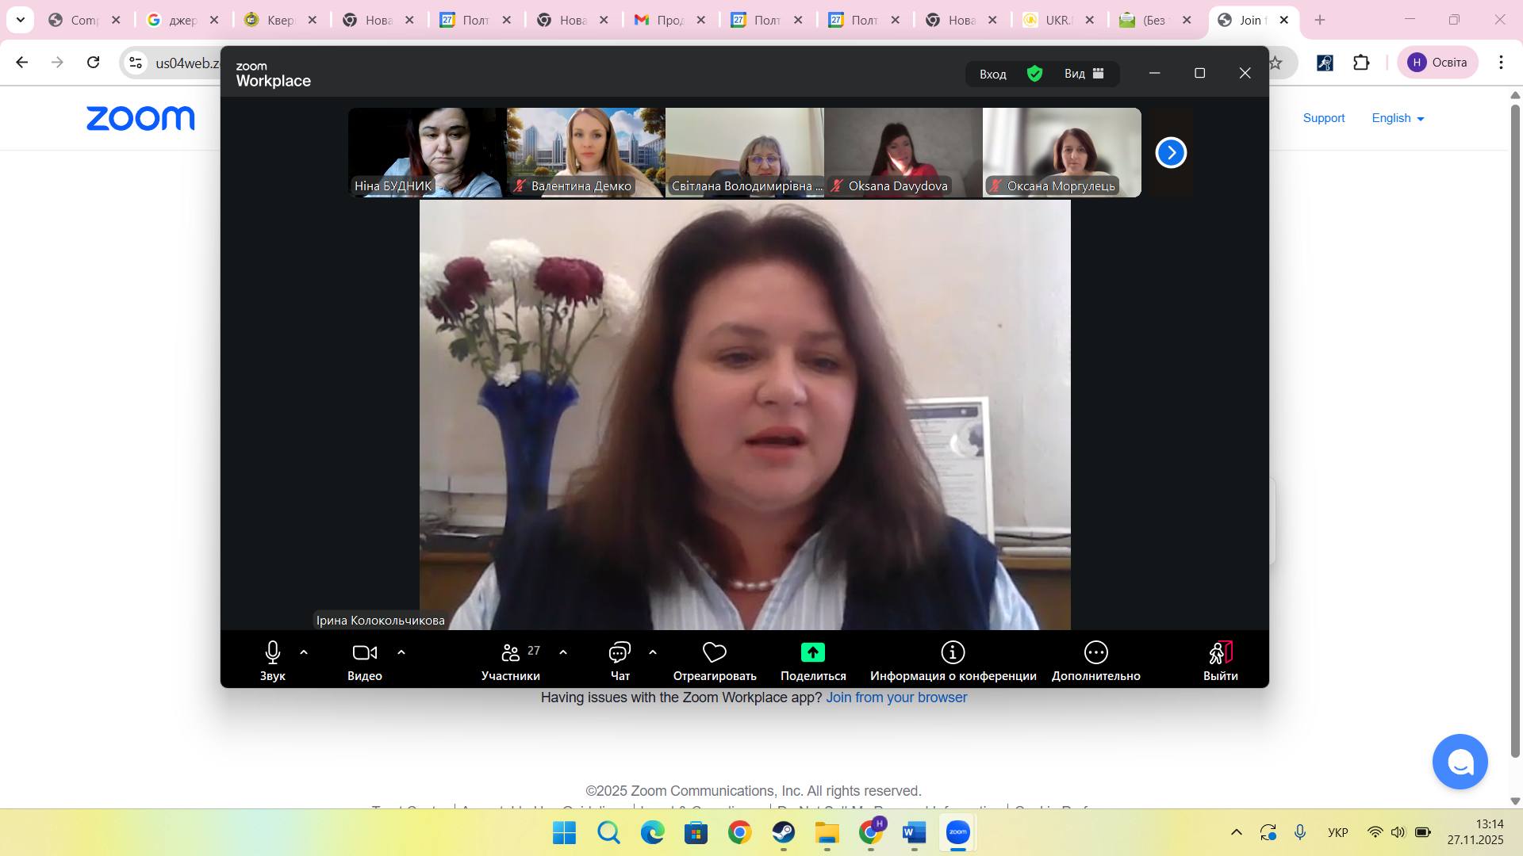
Task: Expand chat options arrow next to Чат
Action: (x=653, y=652)
